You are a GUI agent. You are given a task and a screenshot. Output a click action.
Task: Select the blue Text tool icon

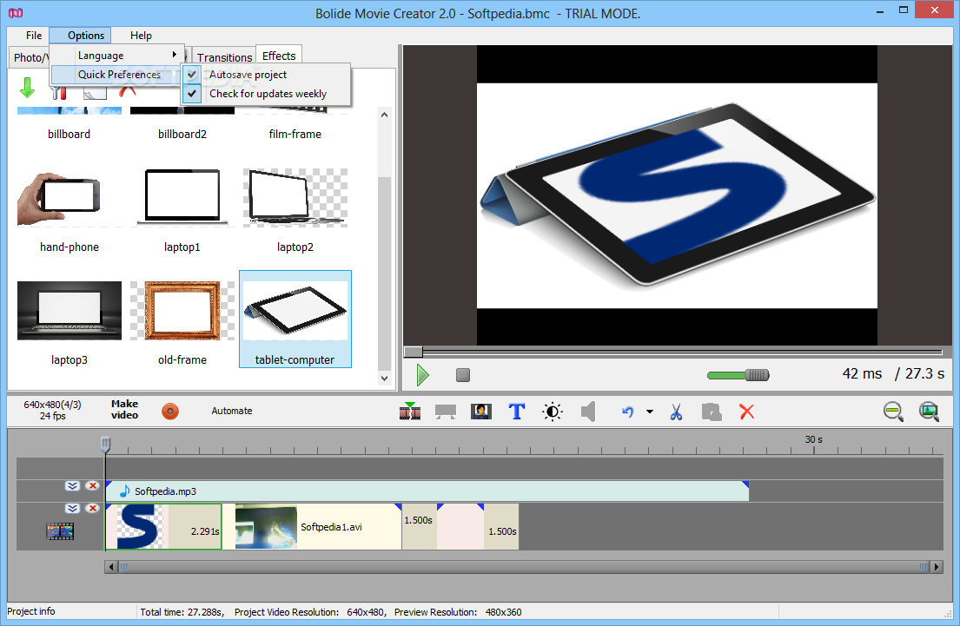(517, 412)
